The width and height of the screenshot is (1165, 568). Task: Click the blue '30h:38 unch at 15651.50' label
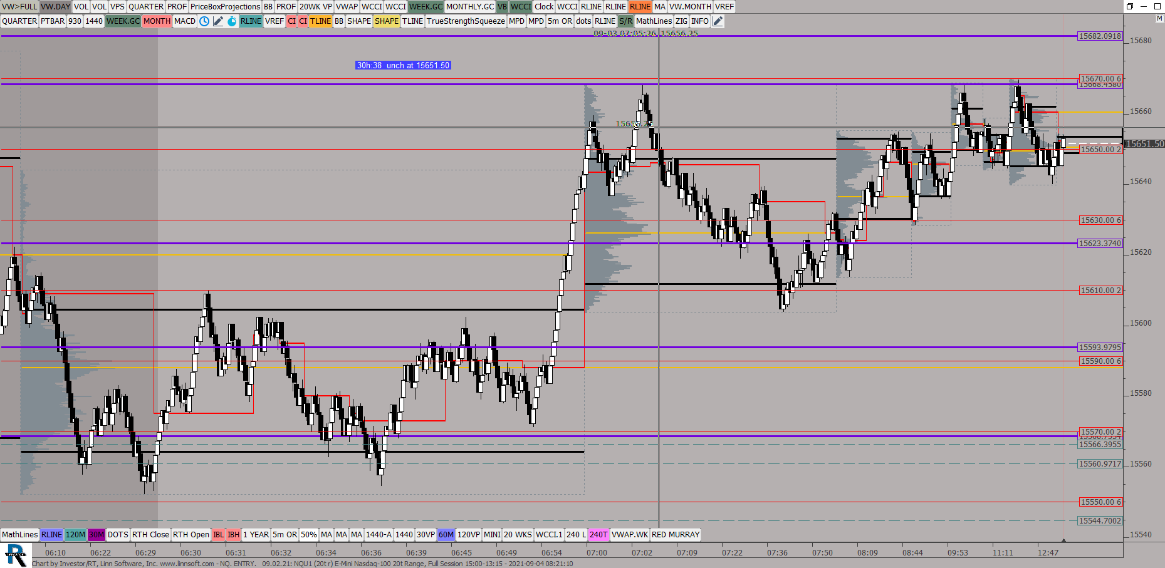click(403, 65)
